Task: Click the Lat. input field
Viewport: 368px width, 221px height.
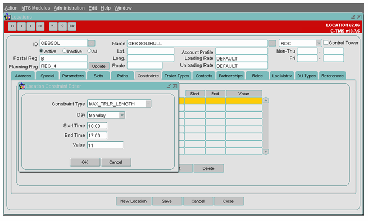Action: 151,51
